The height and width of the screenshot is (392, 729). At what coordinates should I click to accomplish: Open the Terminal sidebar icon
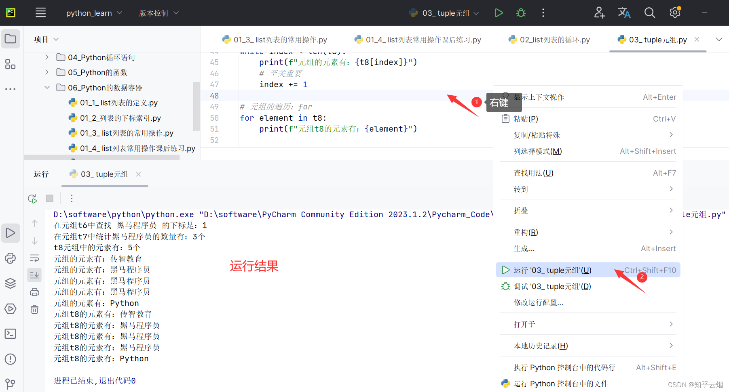(11, 334)
